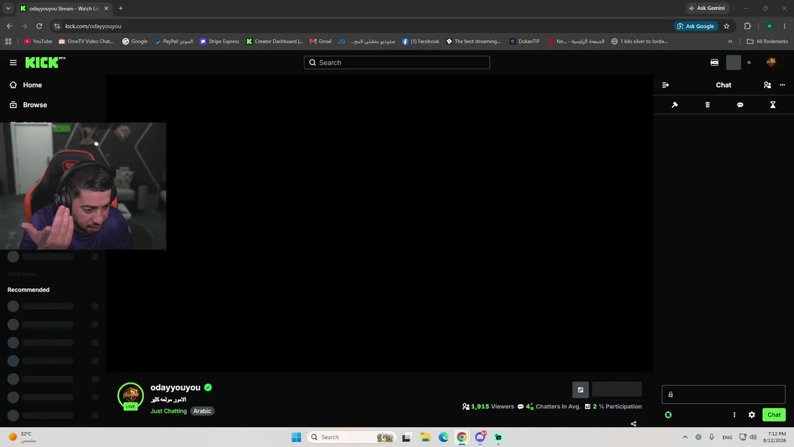Open chat more options (three horizontal dots)

pos(782,85)
